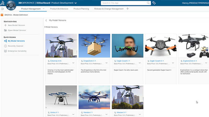The width and height of the screenshot is (209, 117).
Task: Open the Warden II 1 model link
Action: (121, 113)
